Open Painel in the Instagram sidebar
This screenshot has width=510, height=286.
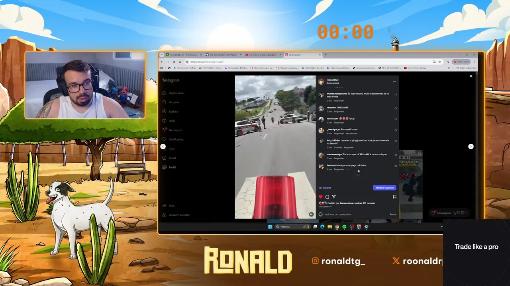tap(169, 158)
